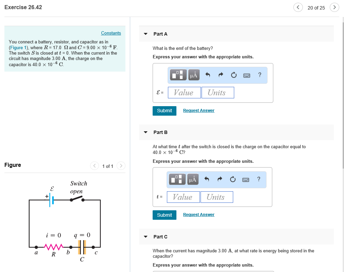
Task: Reset the Part A answer field
Action: (x=234, y=75)
